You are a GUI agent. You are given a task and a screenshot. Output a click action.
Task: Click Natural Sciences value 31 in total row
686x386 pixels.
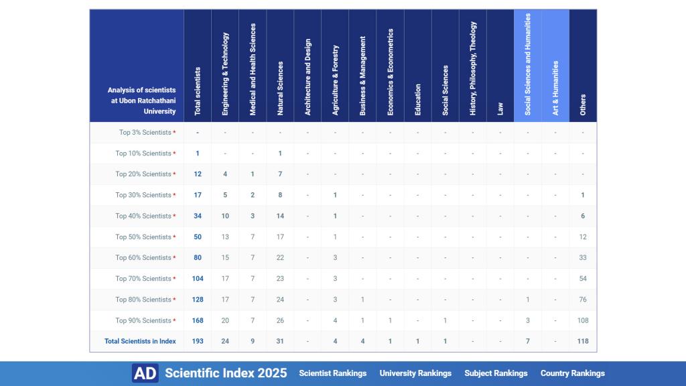pos(280,341)
